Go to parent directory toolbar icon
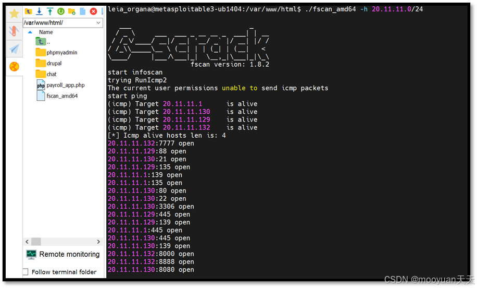The width and height of the screenshot is (477, 288). (28, 11)
